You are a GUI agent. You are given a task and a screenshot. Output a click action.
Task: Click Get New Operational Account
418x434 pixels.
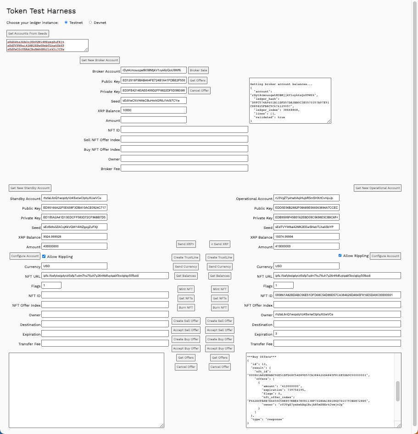point(378,188)
